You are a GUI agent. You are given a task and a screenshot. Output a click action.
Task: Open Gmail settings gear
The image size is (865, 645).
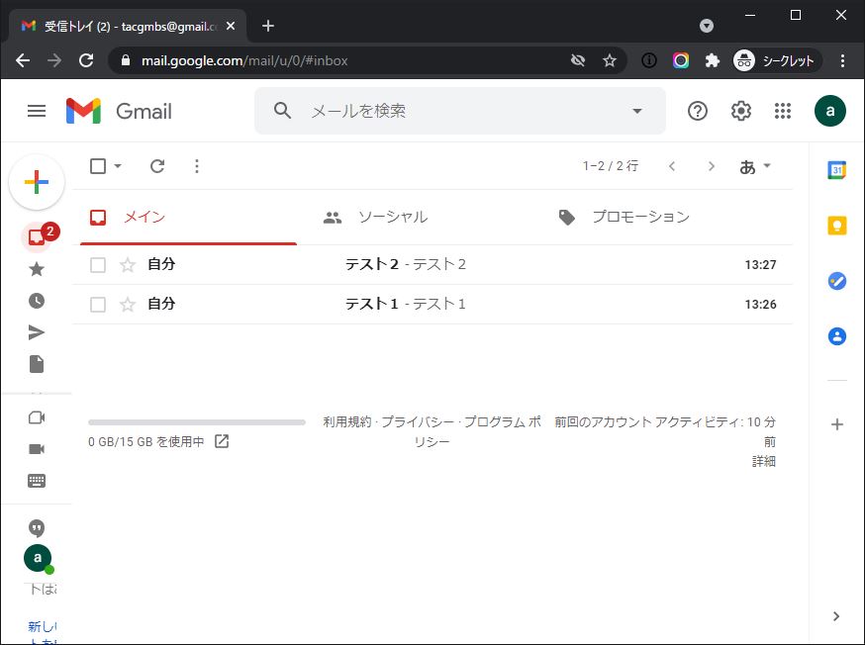tap(741, 111)
